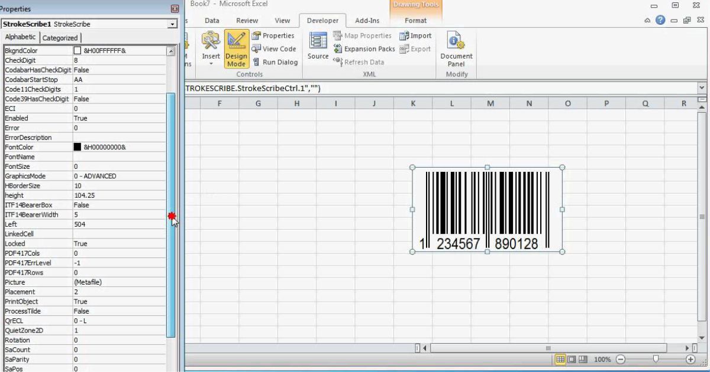The height and width of the screenshot is (372, 710).
Task: Select the ProcessTilde property
Action: [x=84, y=311]
